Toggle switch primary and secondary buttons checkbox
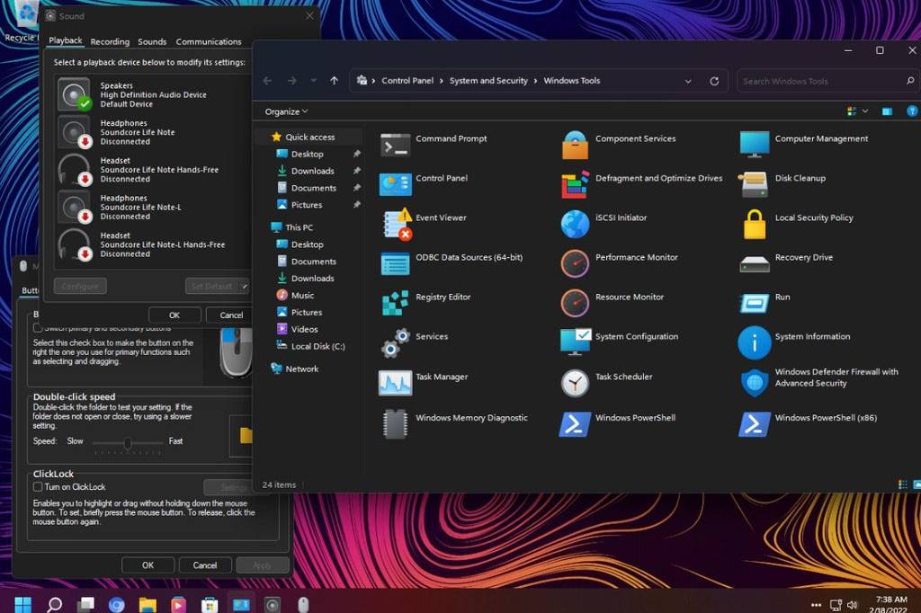Screen dimensions: 921x613 (x=38, y=328)
